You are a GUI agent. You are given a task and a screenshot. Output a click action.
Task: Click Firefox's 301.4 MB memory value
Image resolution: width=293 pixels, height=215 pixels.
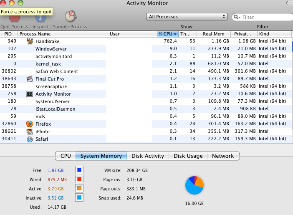[218, 124]
